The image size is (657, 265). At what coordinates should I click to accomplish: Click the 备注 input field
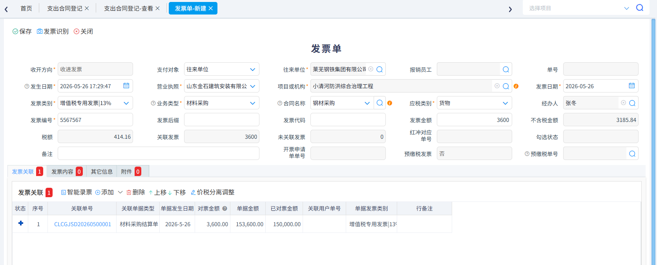click(159, 154)
